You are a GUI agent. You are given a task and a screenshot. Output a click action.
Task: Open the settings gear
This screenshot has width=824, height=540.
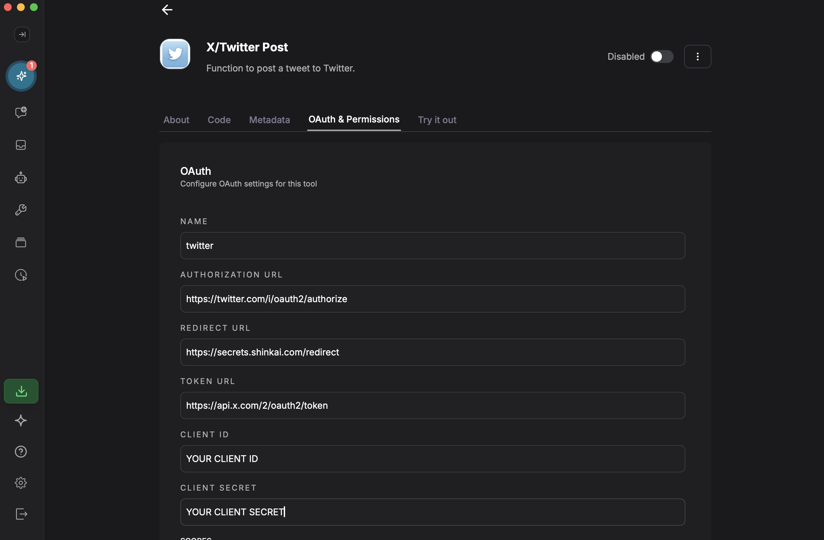(x=21, y=482)
